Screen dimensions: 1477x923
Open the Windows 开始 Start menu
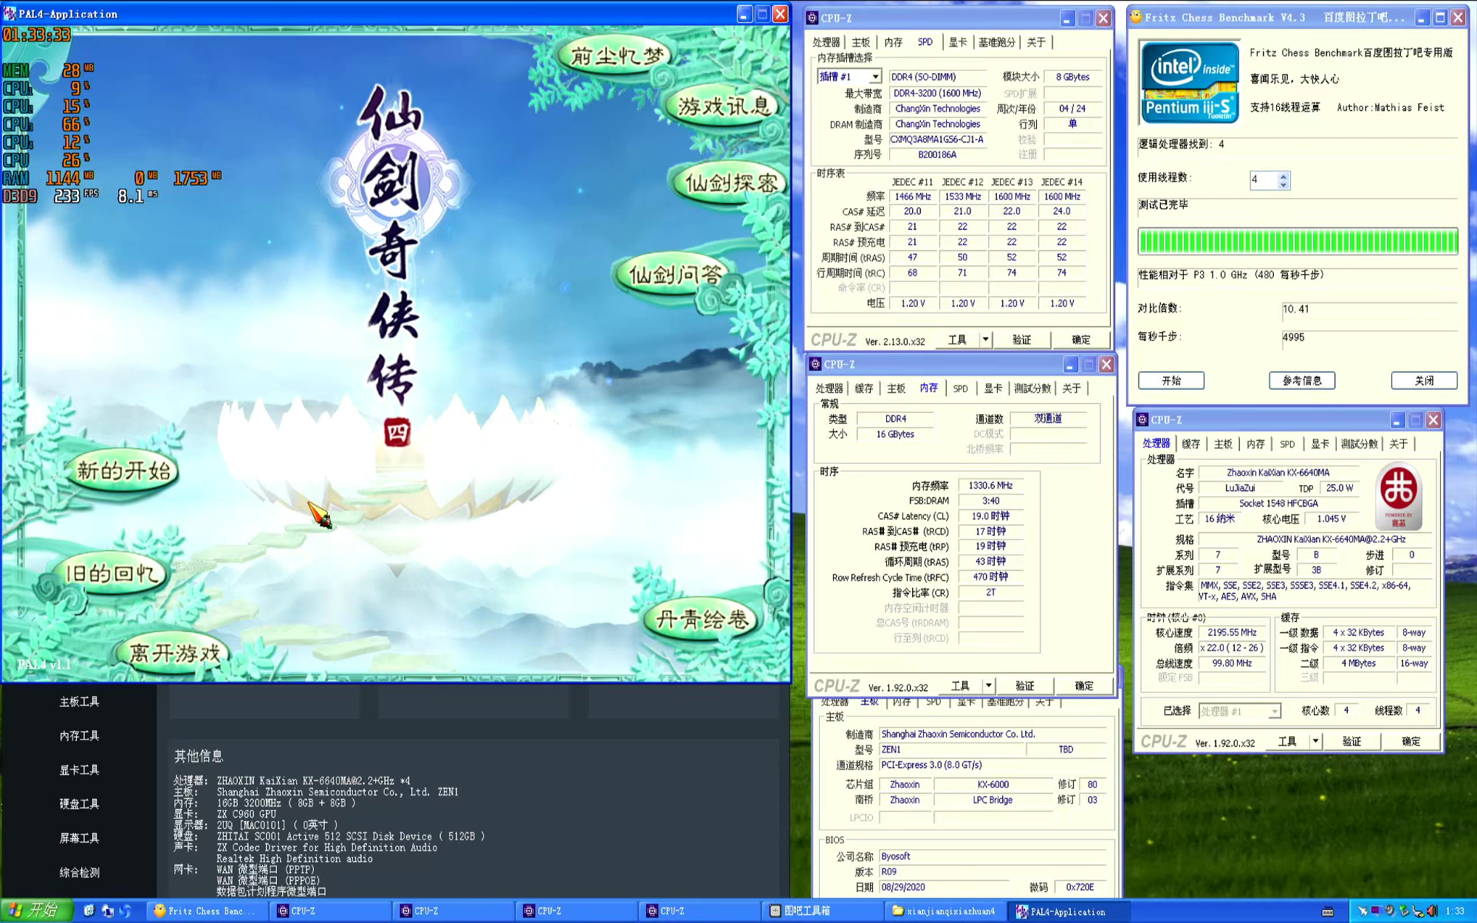click(36, 910)
